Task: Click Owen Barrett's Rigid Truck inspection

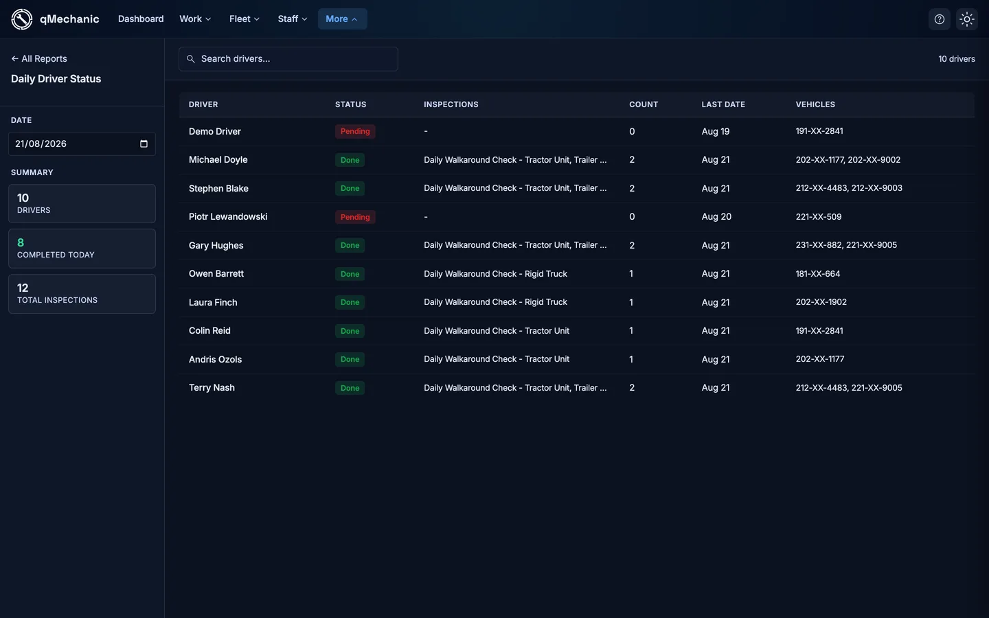Action: [x=495, y=274]
